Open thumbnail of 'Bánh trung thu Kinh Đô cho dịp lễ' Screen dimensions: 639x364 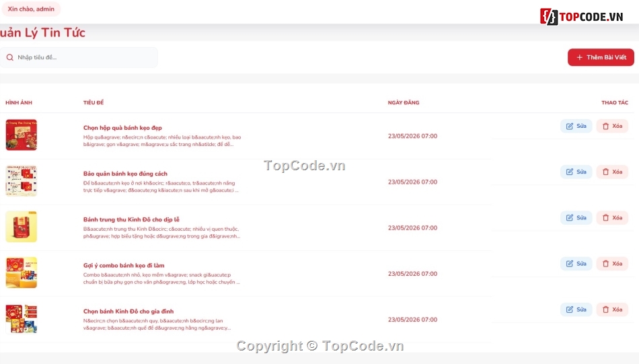coord(22,227)
